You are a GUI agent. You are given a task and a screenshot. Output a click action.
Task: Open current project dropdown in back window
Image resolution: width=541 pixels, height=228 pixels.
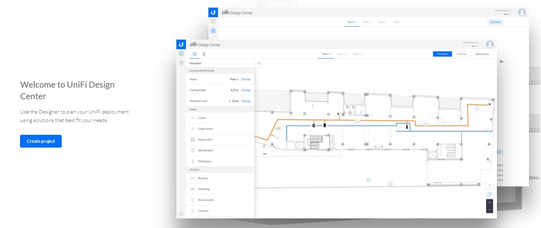507,14
